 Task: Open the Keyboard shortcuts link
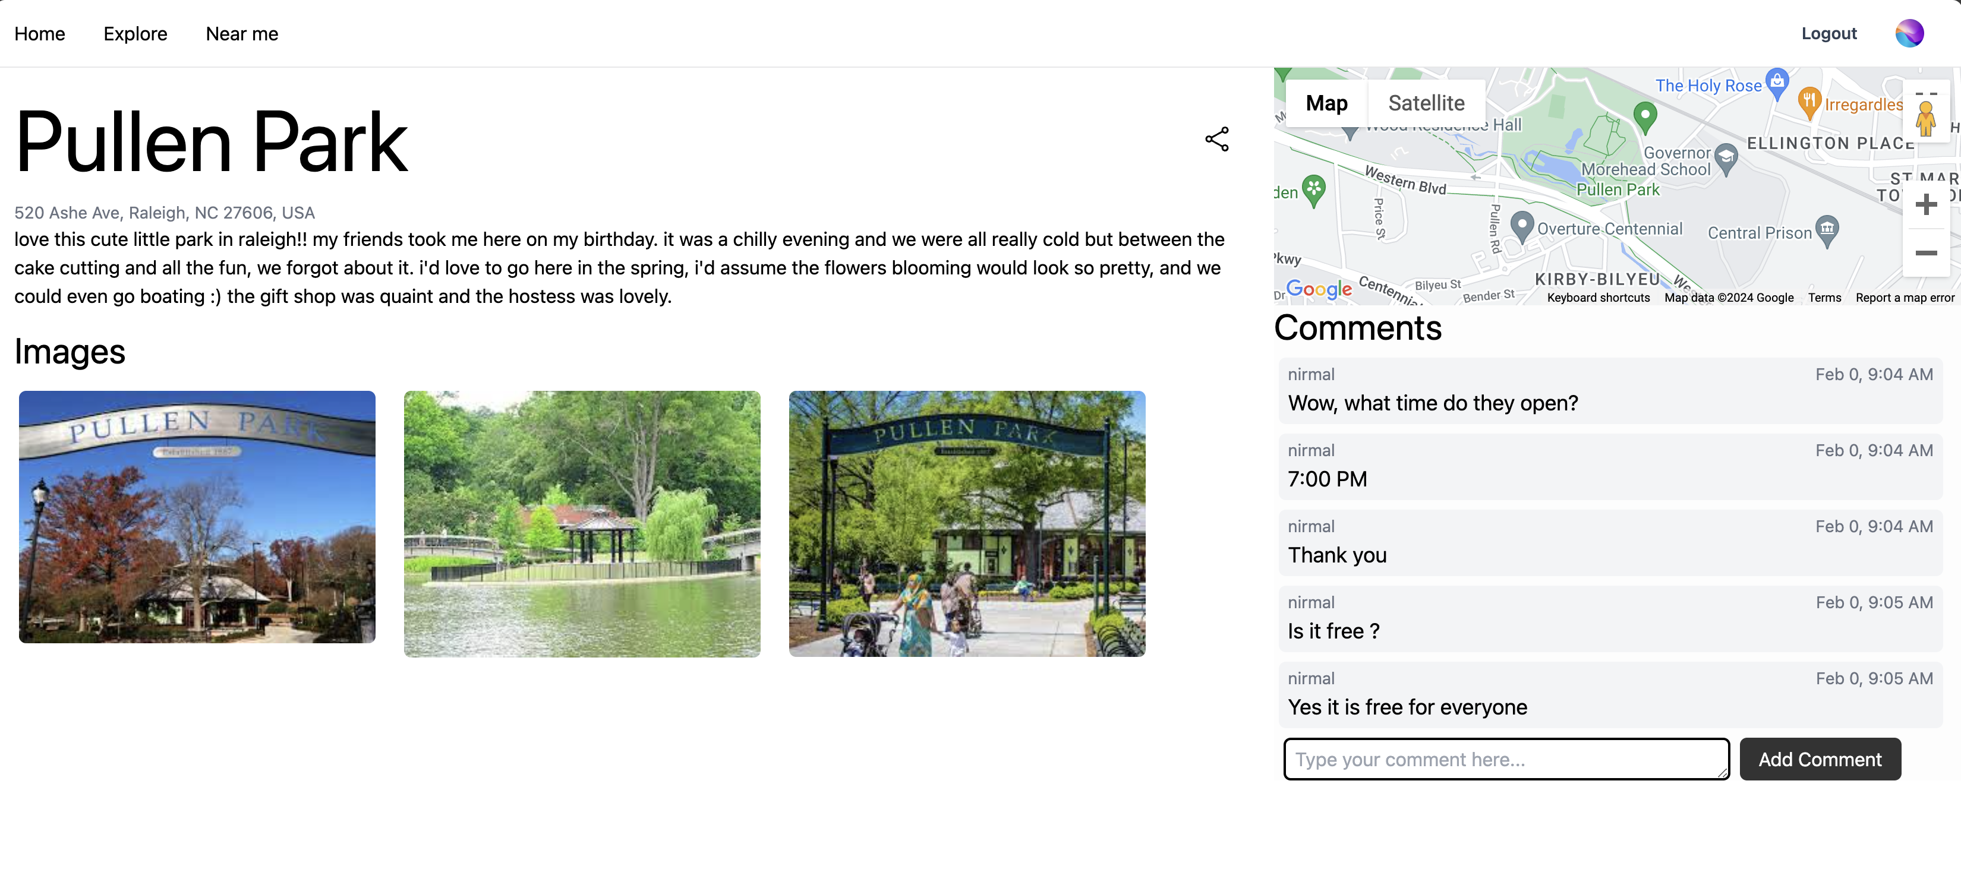coord(1598,298)
